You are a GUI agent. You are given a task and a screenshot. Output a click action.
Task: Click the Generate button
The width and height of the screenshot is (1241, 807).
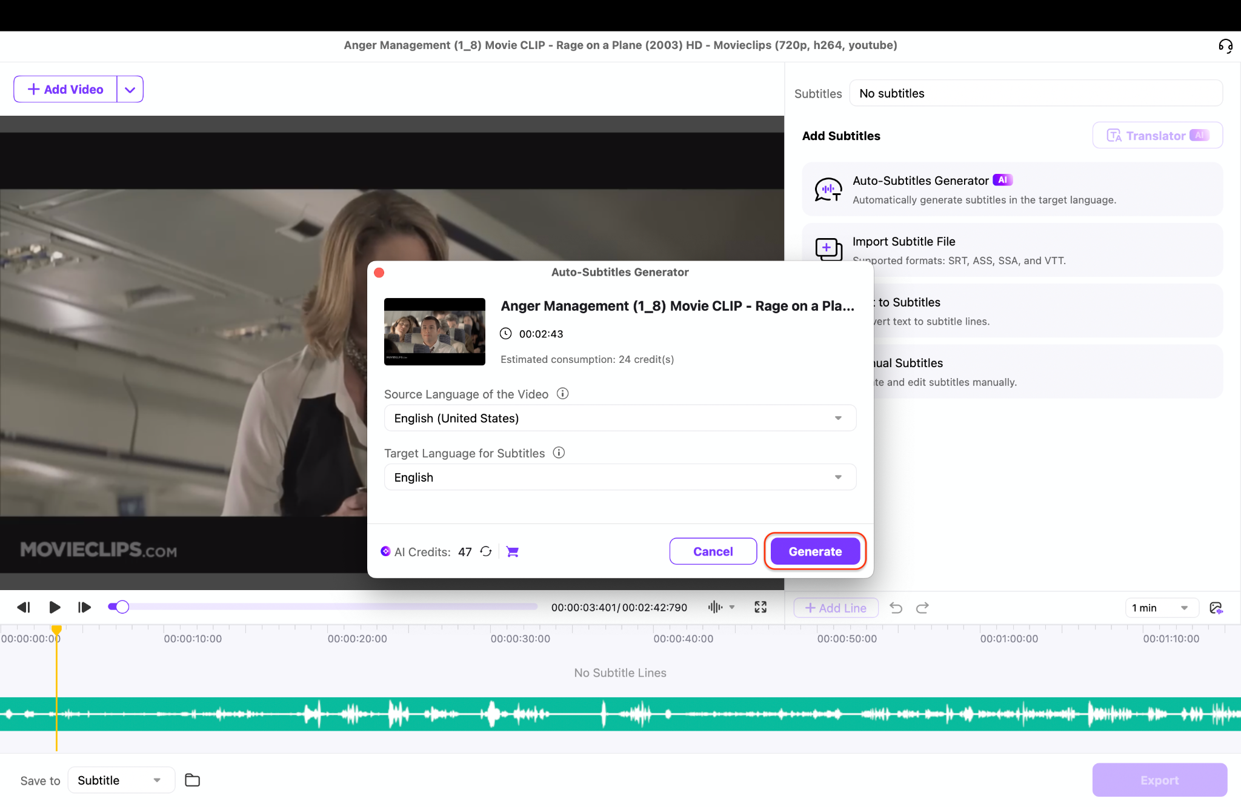pos(814,551)
